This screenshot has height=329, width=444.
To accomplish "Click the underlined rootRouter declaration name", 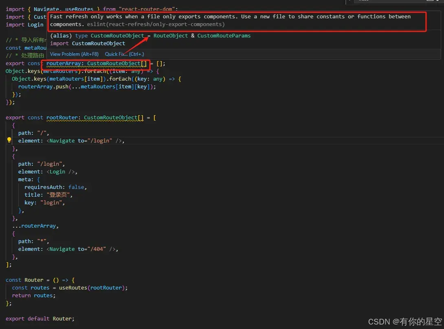I will [62, 118].
